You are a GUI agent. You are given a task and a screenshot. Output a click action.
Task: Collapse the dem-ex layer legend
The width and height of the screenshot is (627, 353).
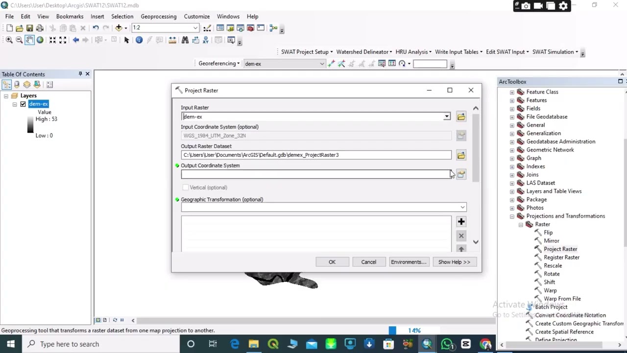click(x=15, y=104)
